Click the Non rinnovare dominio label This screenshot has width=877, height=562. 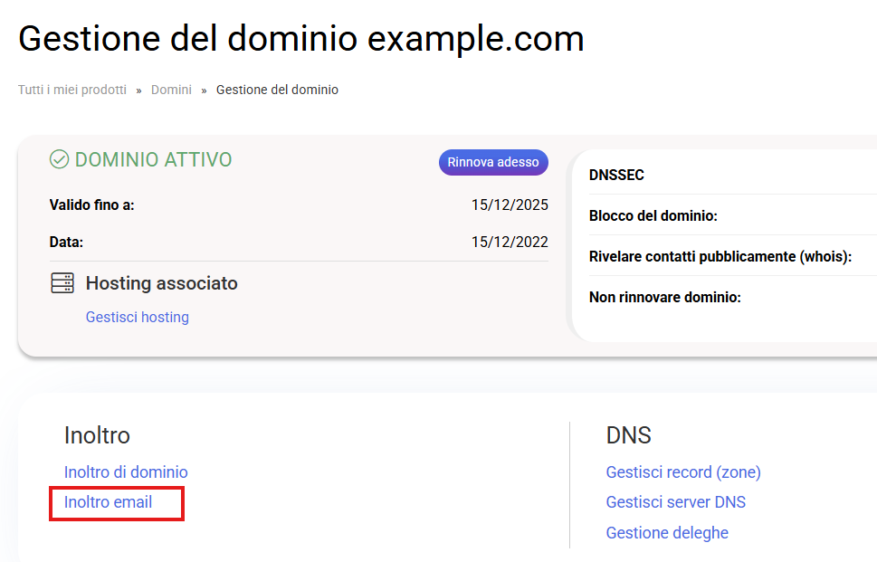(x=664, y=297)
